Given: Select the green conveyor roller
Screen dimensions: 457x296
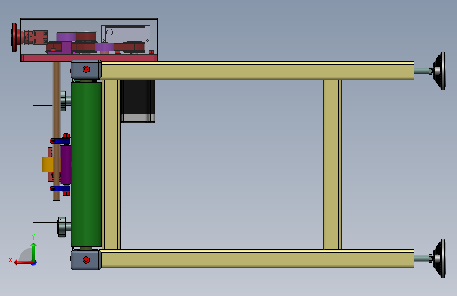Looking at the screenshot, I should pos(86,164).
